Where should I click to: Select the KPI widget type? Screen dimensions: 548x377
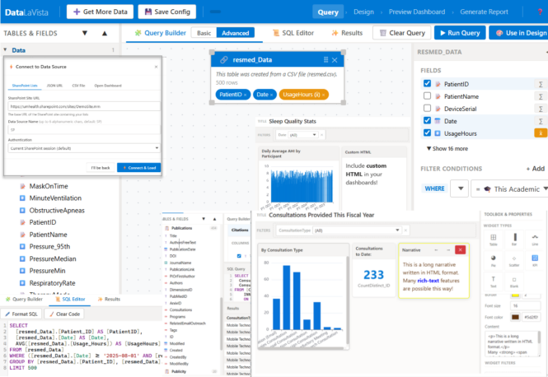[x=535, y=260]
